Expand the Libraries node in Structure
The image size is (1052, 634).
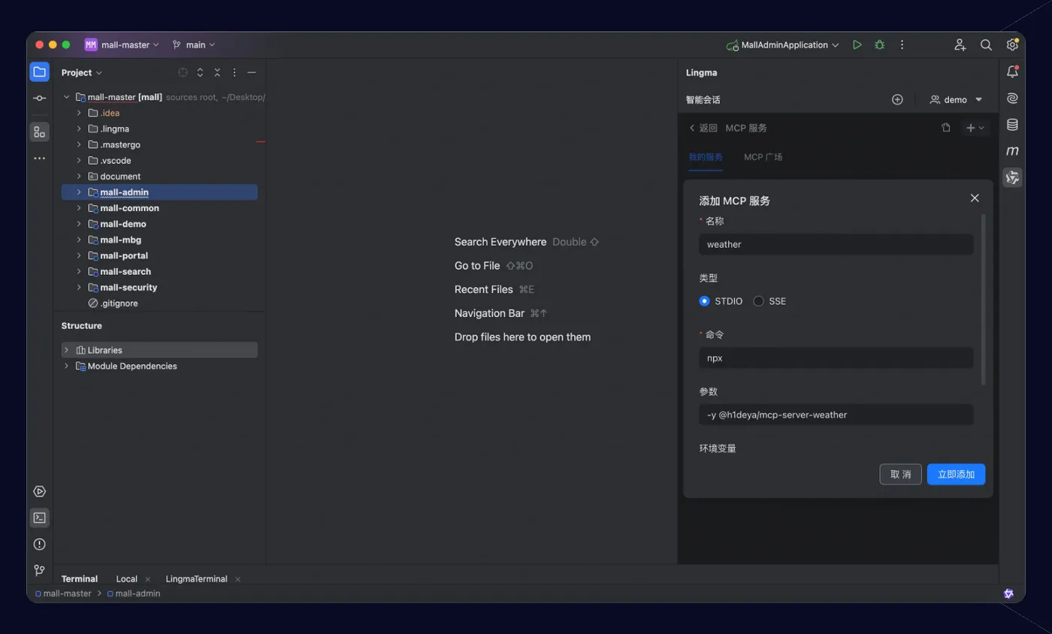(x=67, y=350)
